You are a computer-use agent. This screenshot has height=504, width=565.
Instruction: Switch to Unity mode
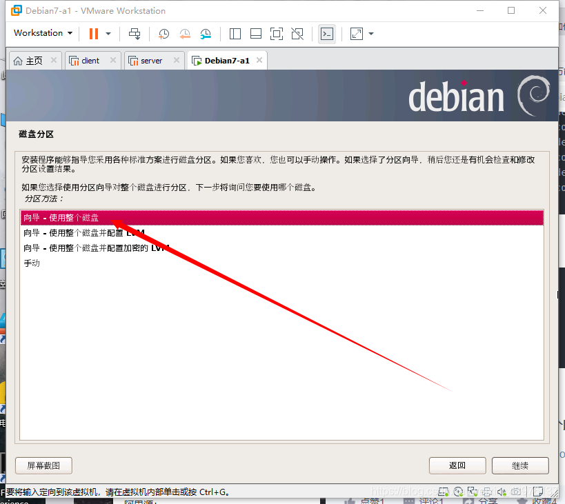[x=297, y=34]
